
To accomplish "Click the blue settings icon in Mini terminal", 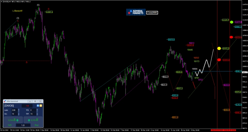I will [38, 105].
